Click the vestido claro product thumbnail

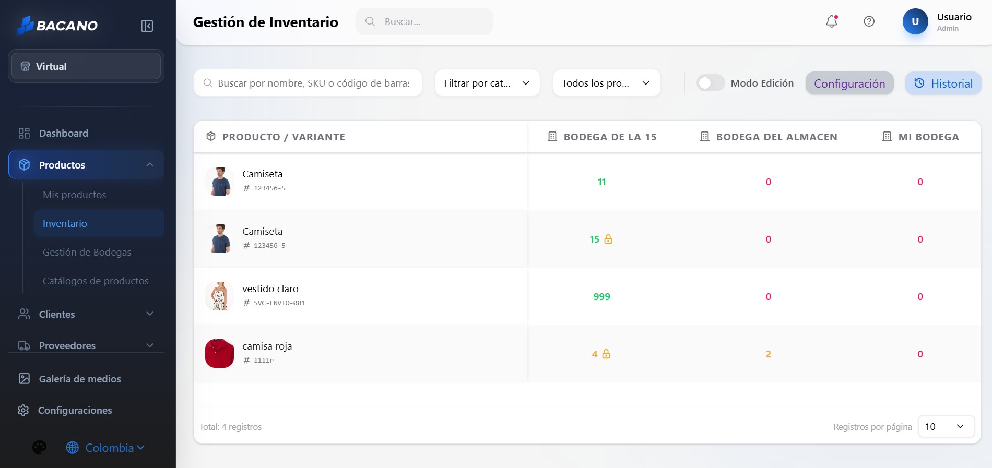[x=219, y=296]
